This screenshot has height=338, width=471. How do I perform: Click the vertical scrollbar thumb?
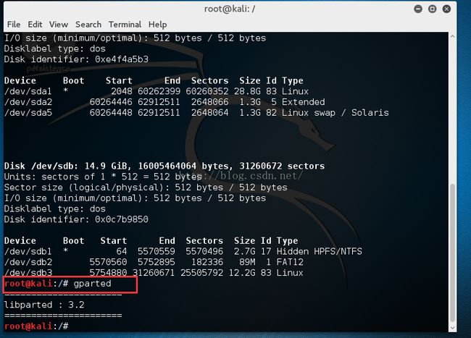click(x=452, y=253)
